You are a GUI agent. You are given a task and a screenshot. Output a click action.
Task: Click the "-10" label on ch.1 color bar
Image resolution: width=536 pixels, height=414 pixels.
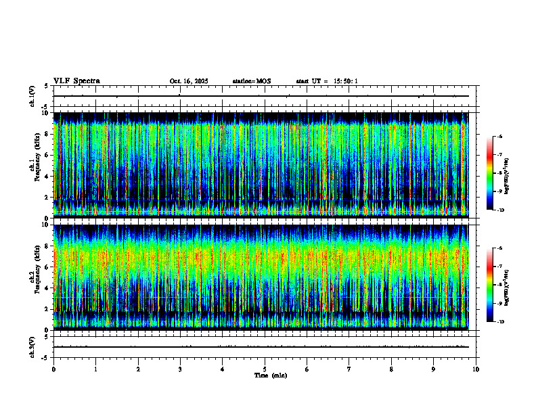point(500,210)
